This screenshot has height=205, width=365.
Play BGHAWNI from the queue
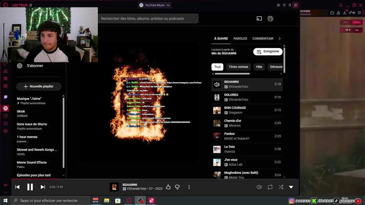click(x=247, y=84)
